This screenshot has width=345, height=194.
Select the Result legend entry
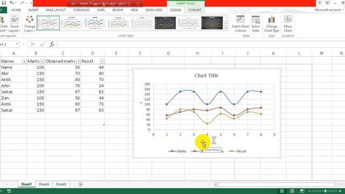coord(237,151)
